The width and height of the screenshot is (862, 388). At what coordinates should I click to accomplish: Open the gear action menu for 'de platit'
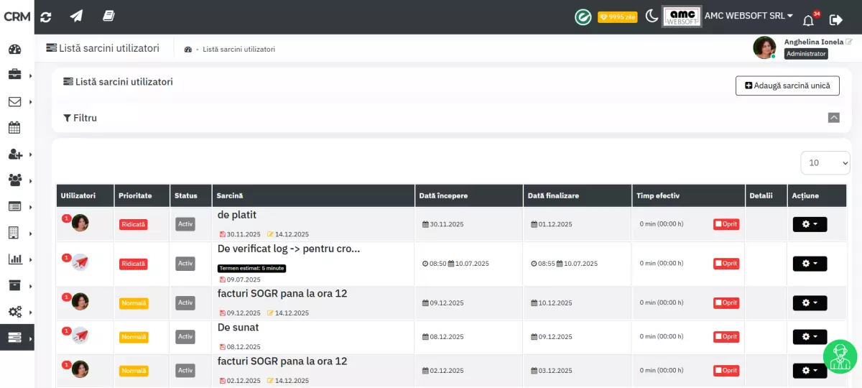click(x=810, y=224)
